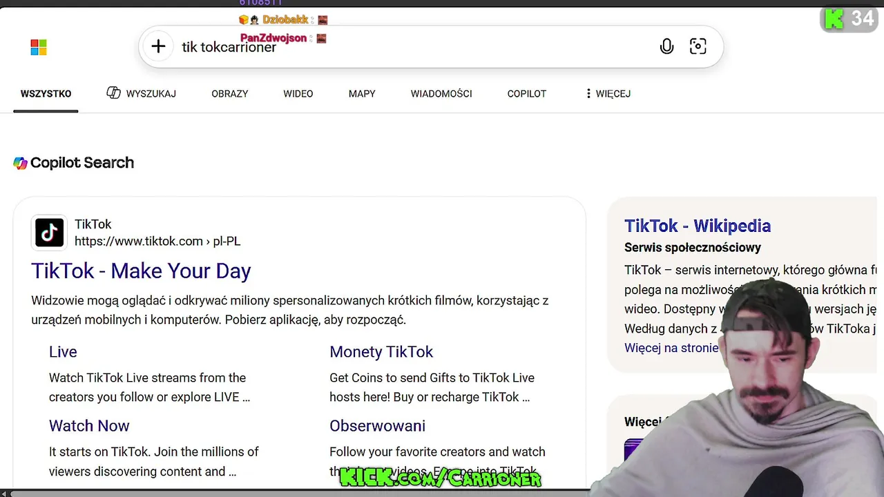
Task: Click the Wyszukaj tab icon
Action: [114, 92]
